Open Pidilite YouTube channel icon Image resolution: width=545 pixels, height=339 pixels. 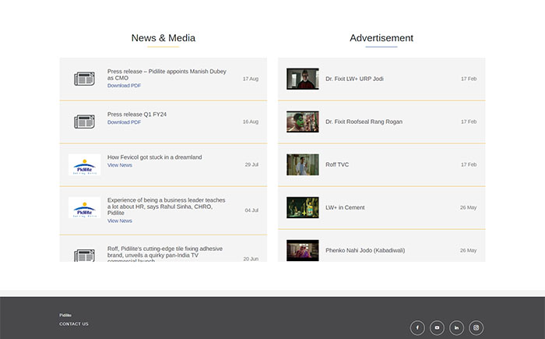coord(437,327)
